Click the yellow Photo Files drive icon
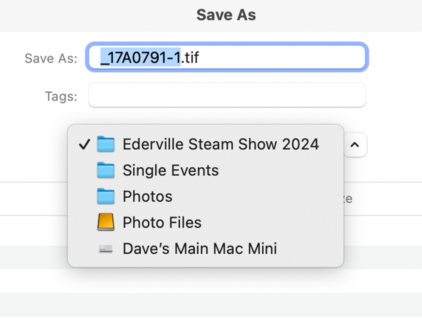This screenshot has width=422, height=318. tap(105, 222)
